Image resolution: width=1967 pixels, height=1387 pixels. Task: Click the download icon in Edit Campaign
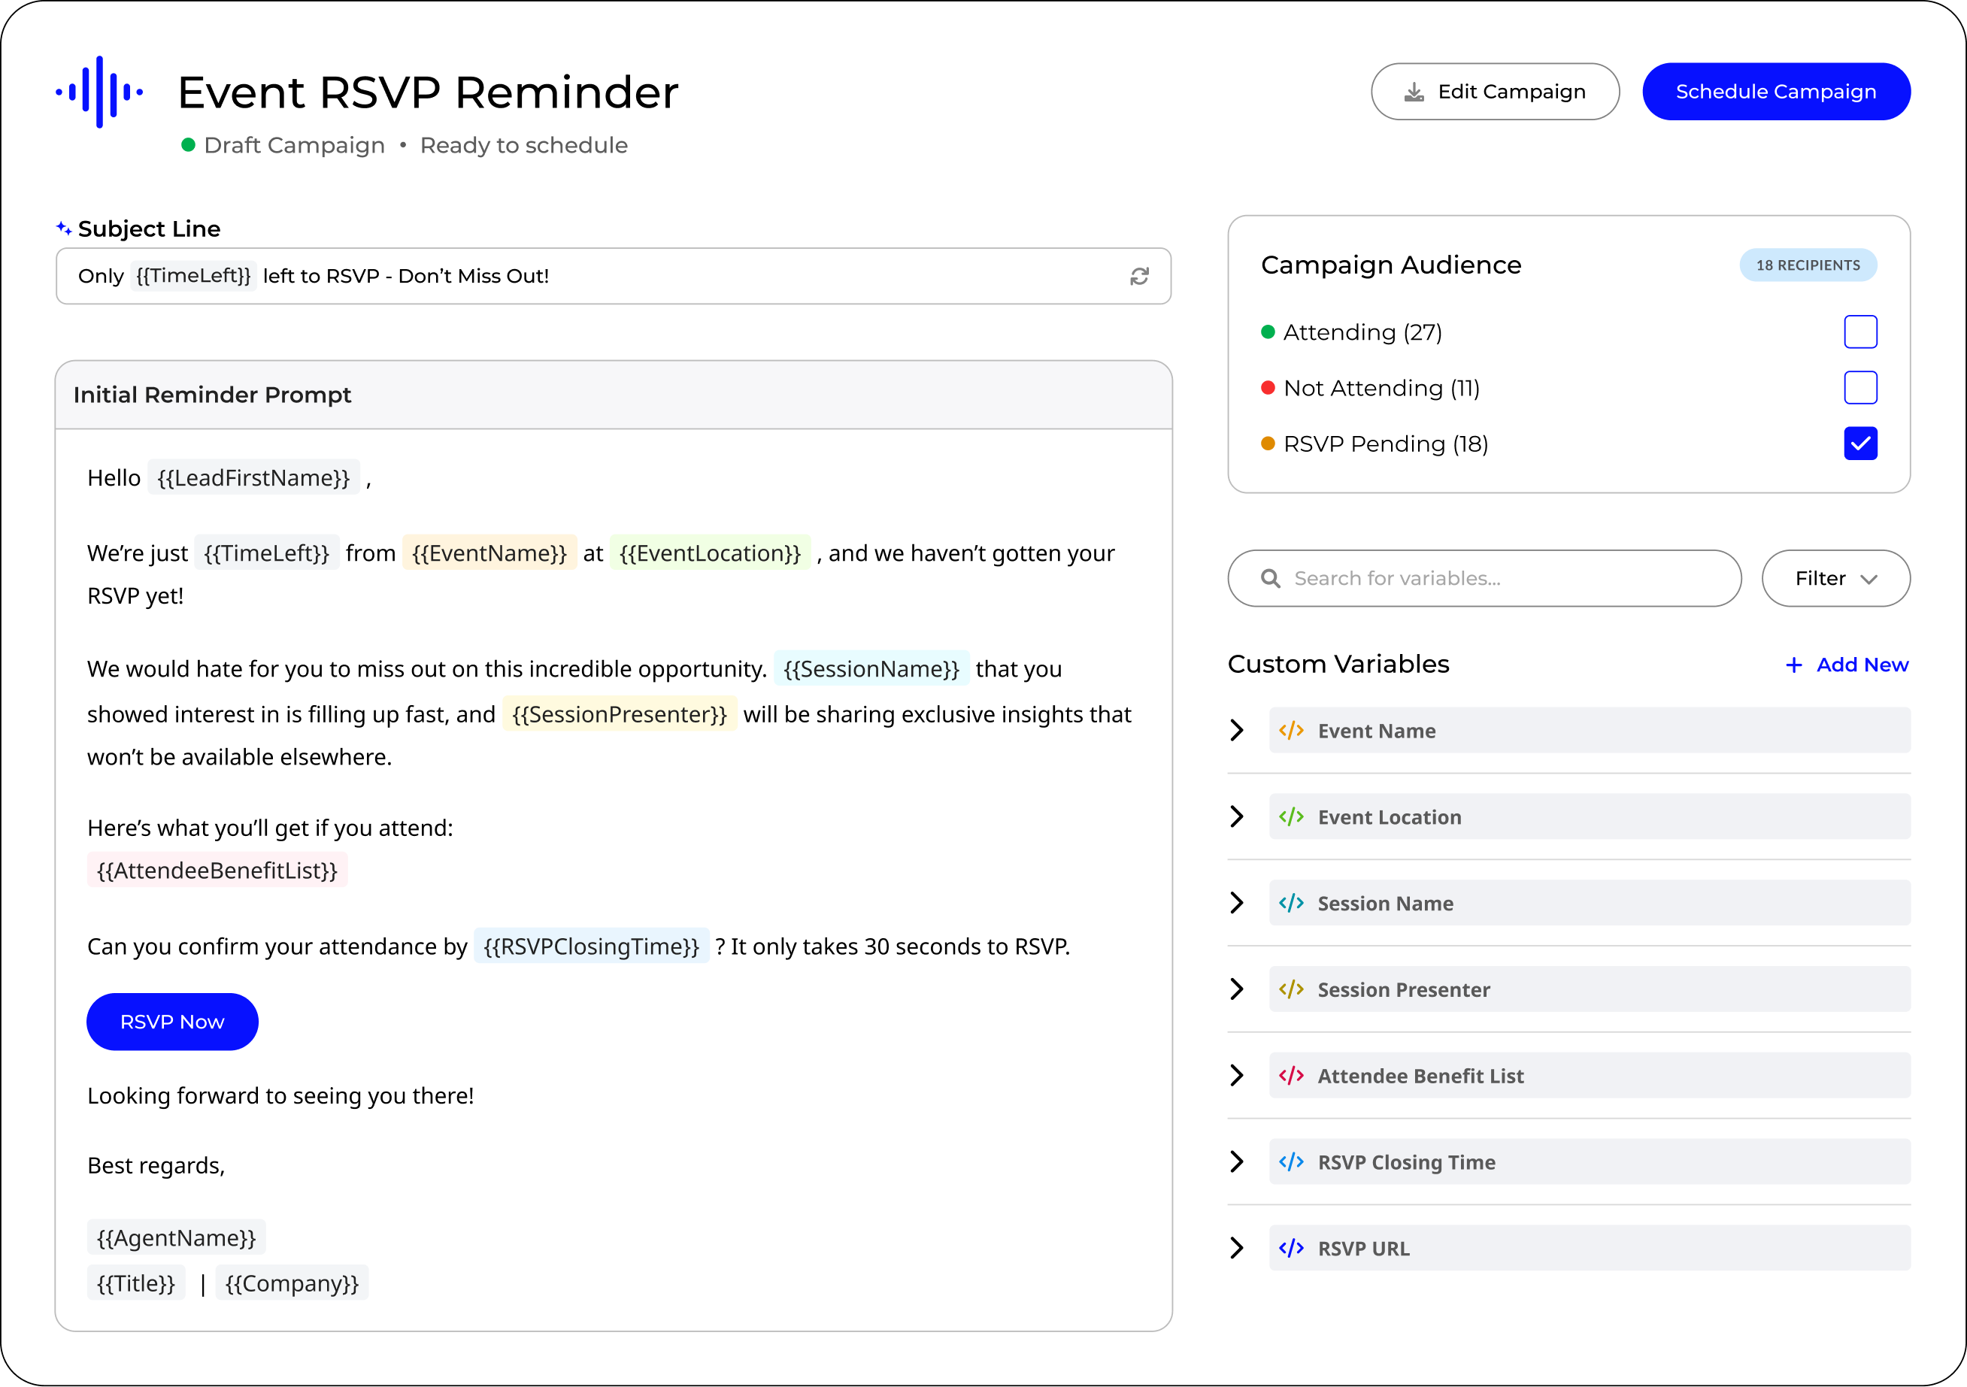tap(1414, 92)
